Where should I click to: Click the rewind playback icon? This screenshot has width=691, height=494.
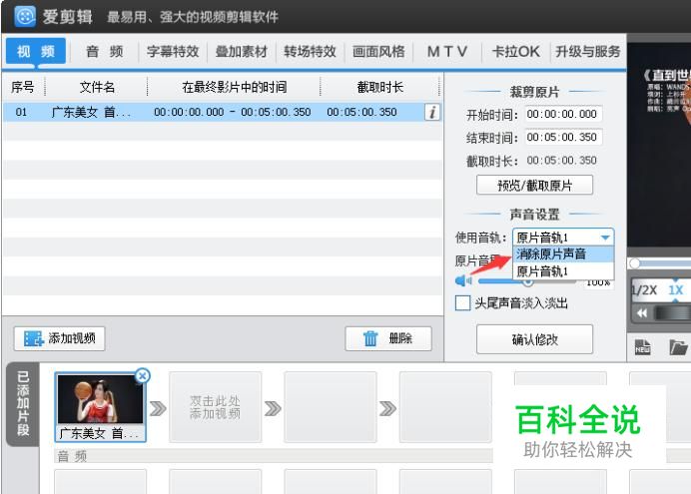point(642,313)
